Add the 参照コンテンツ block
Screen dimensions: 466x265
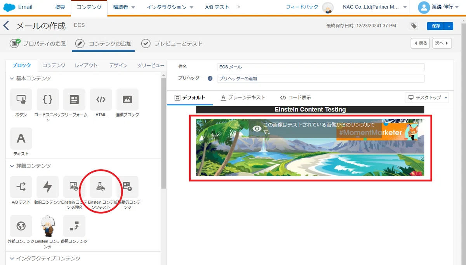tap(74, 226)
